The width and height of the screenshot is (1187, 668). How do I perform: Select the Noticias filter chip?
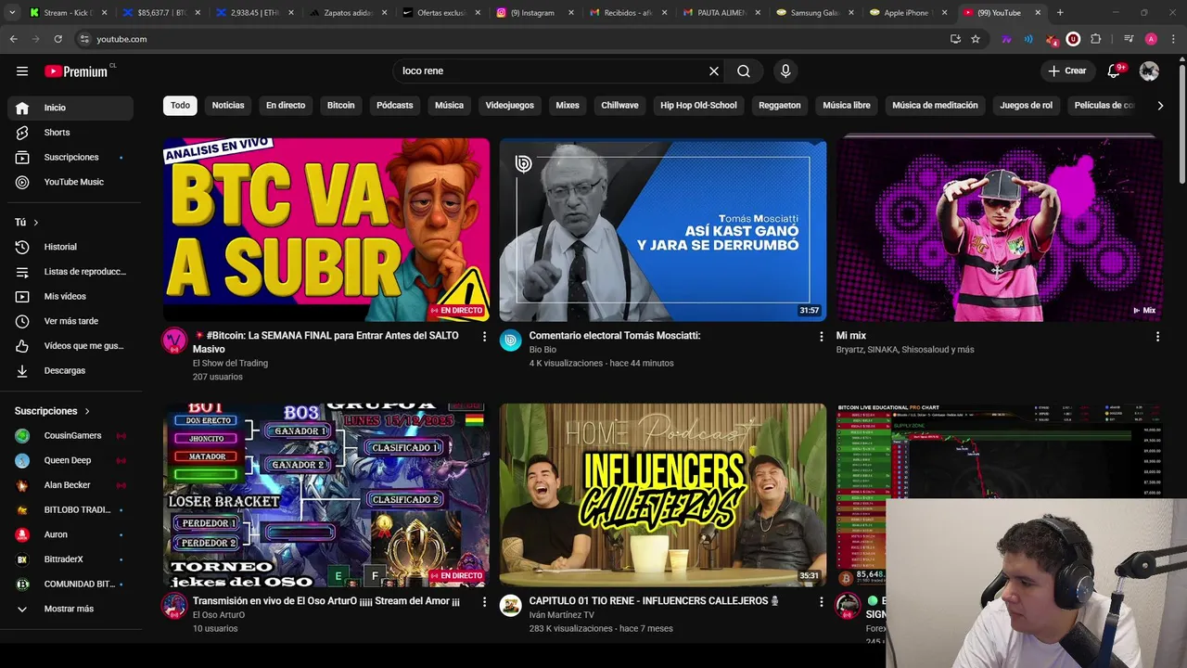pyautogui.click(x=228, y=105)
